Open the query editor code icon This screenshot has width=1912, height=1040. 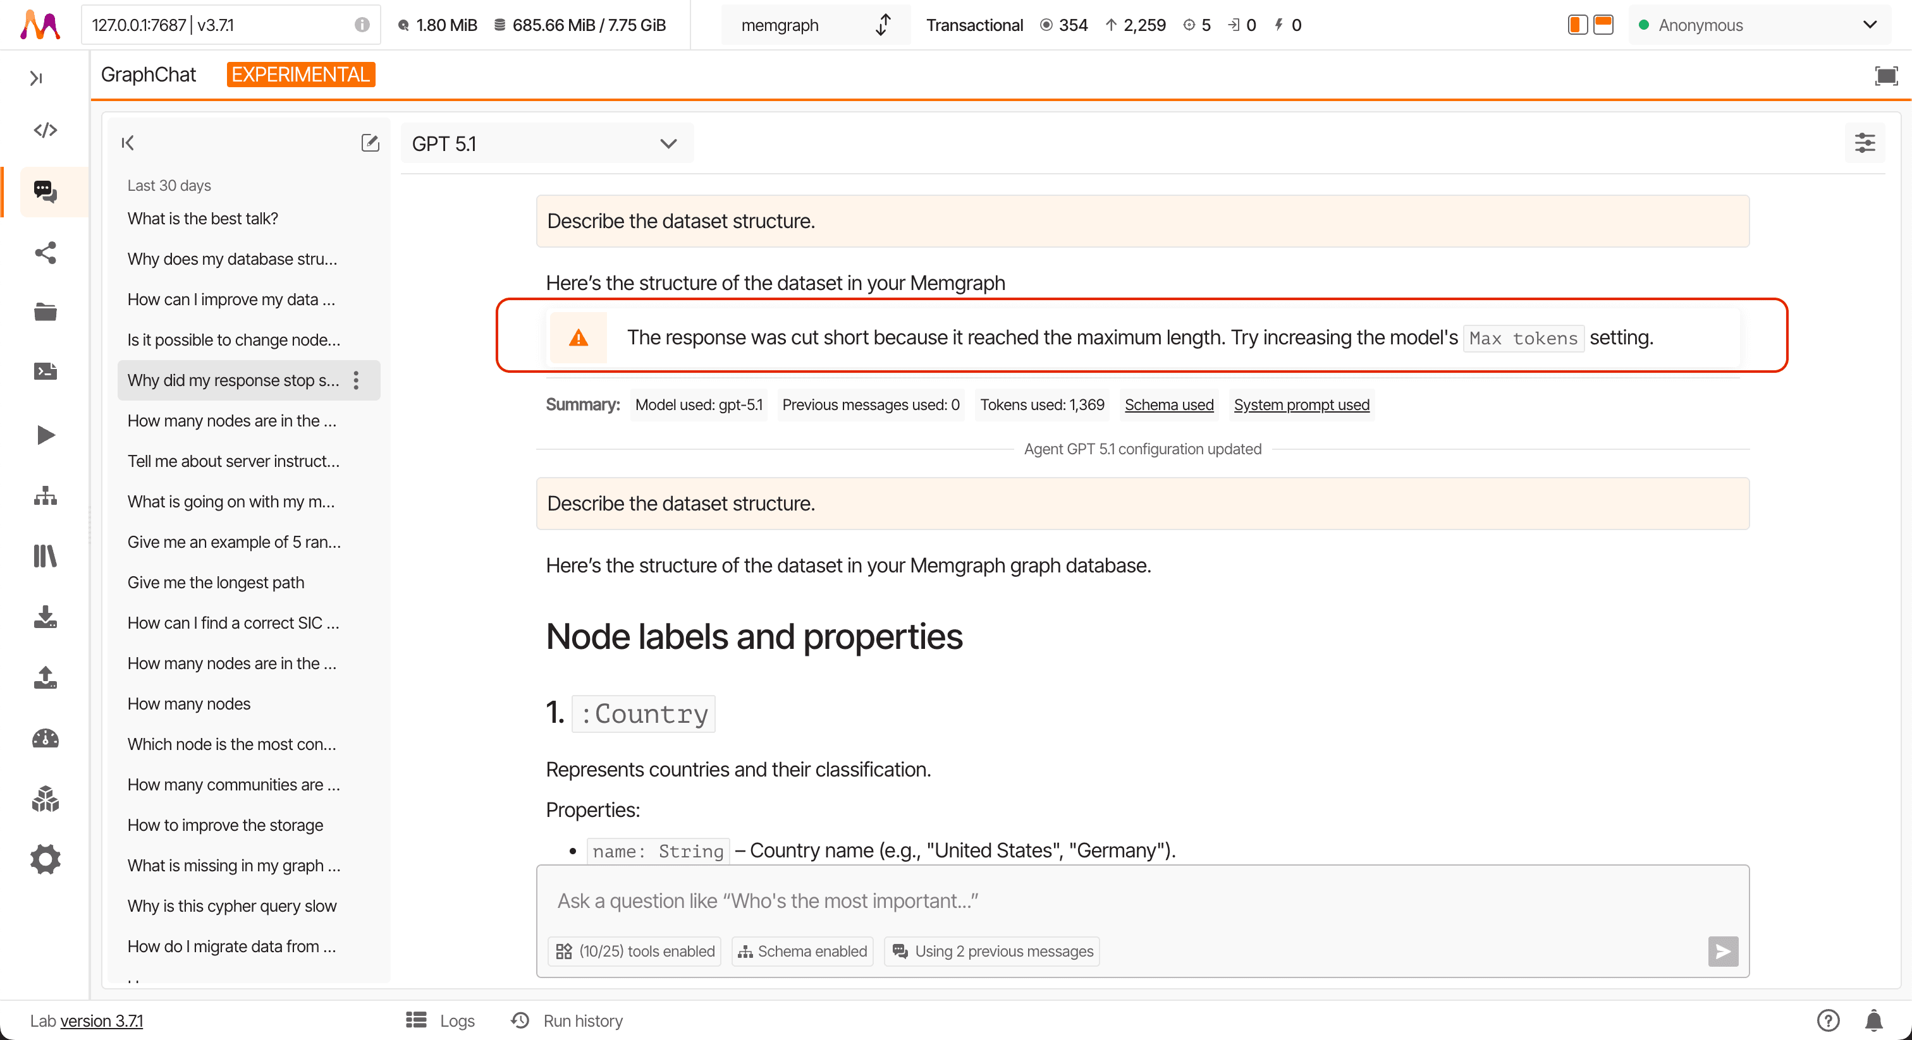(x=46, y=131)
